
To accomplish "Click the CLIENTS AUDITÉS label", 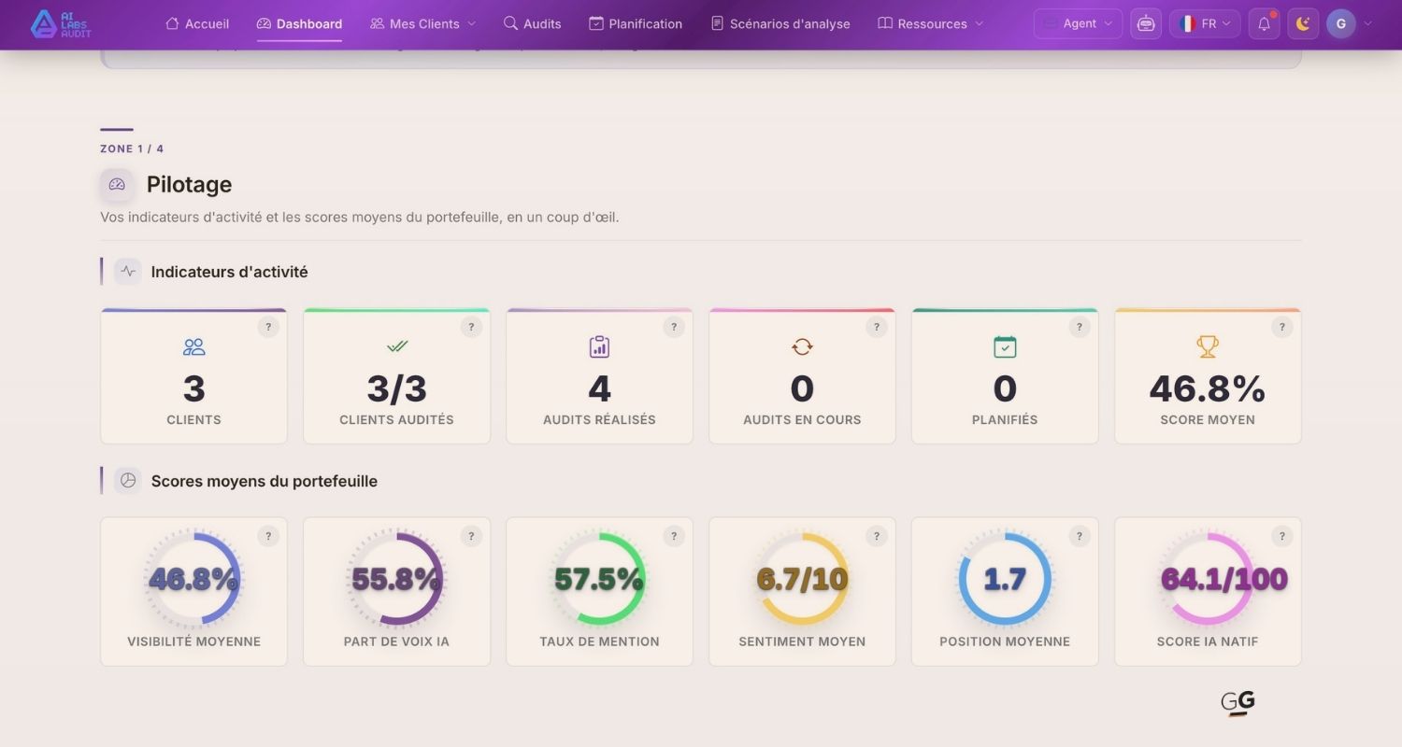I will click(396, 420).
